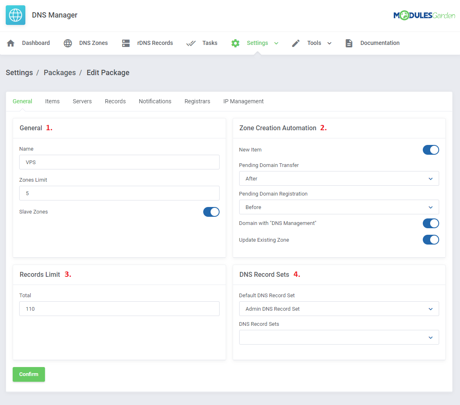Viewport: 460px width, 405px height.
Task: Switch to the Notifications tab
Action: [x=155, y=101]
